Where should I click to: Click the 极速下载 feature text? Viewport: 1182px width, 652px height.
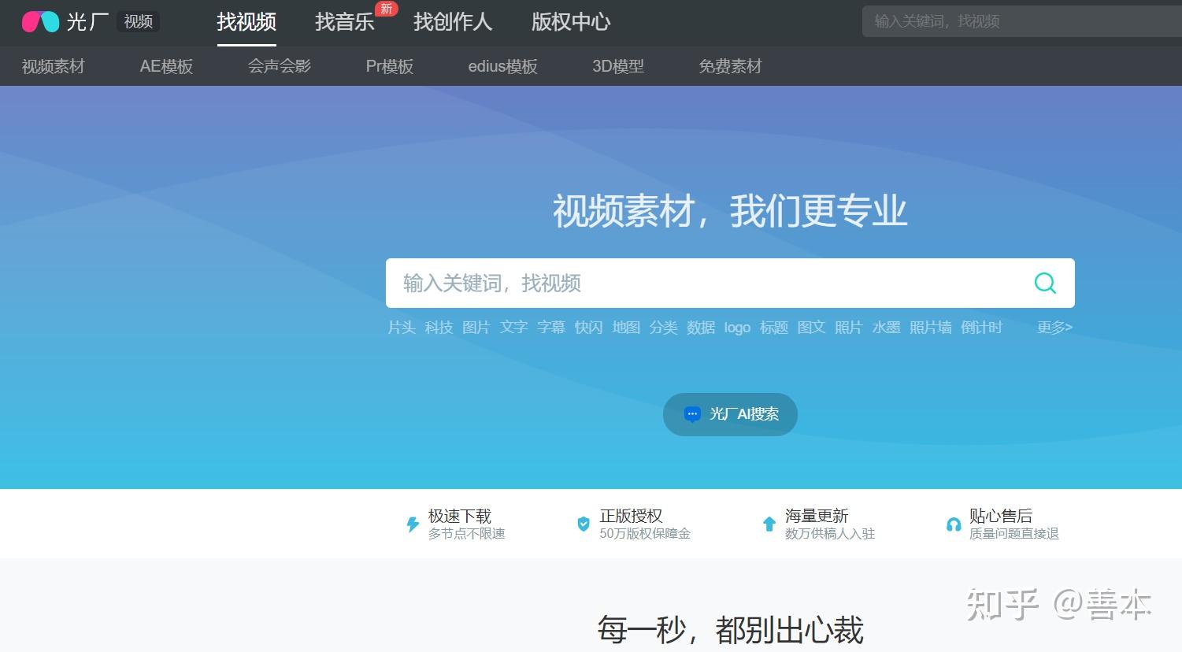tap(460, 516)
